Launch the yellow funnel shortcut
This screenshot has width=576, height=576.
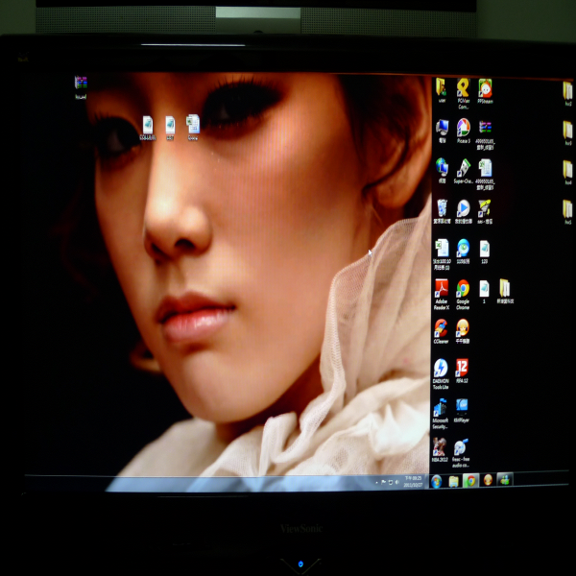click(485, 211)
